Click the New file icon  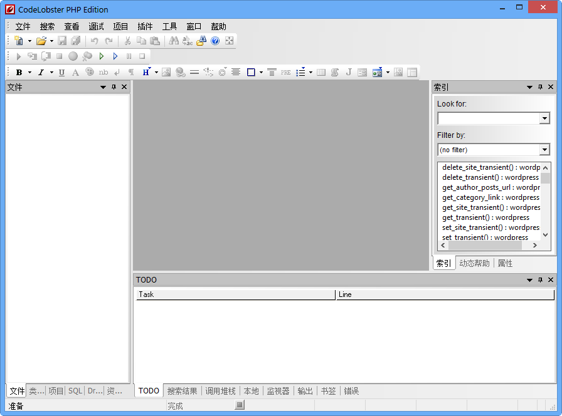[19, 41]
